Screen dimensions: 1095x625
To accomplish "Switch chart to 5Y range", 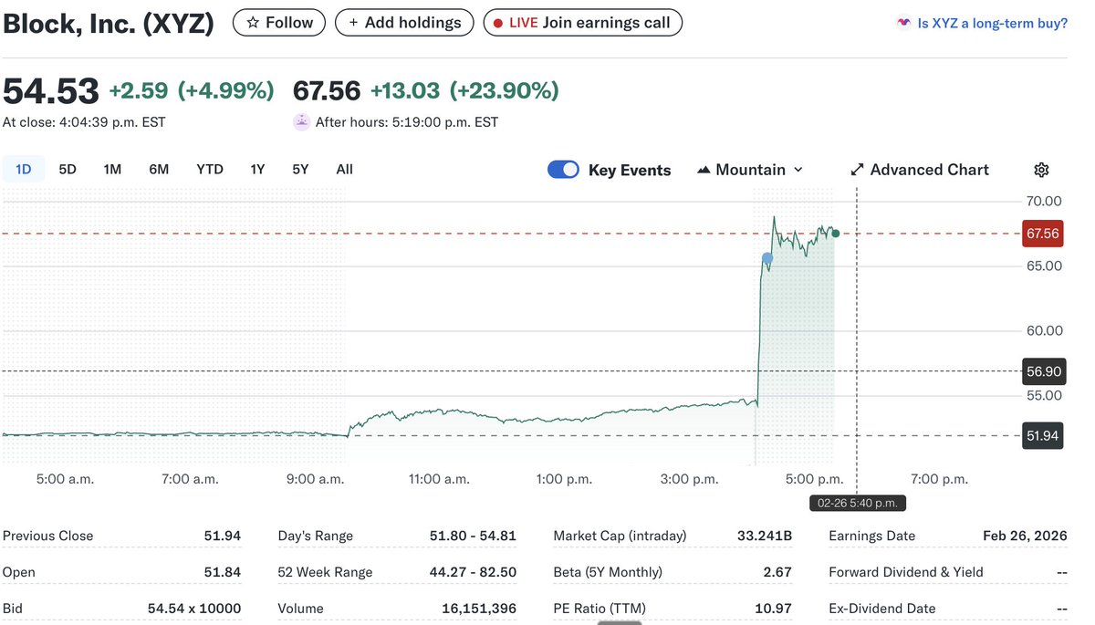I will pos(300,169).
